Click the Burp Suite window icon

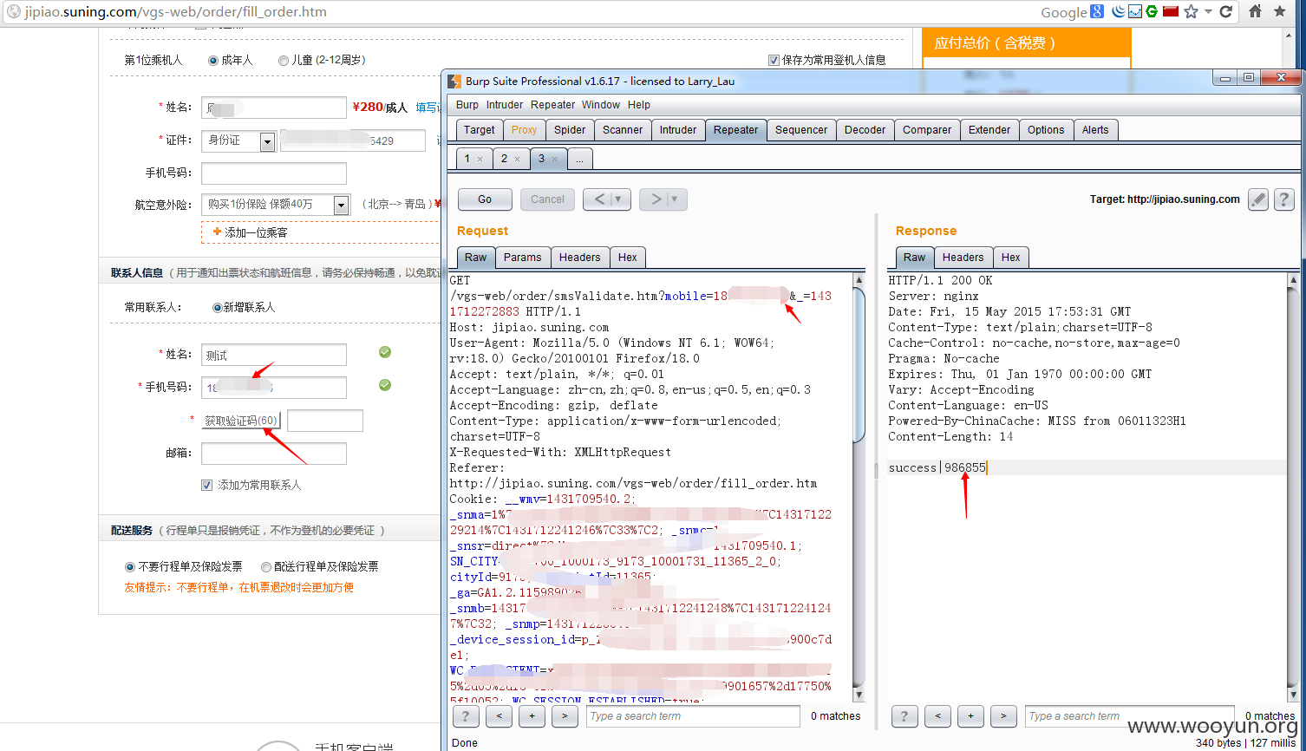coord(454,82)
